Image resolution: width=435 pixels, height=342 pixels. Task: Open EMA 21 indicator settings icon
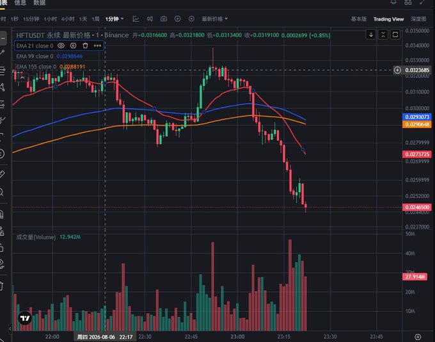[73, 45]
